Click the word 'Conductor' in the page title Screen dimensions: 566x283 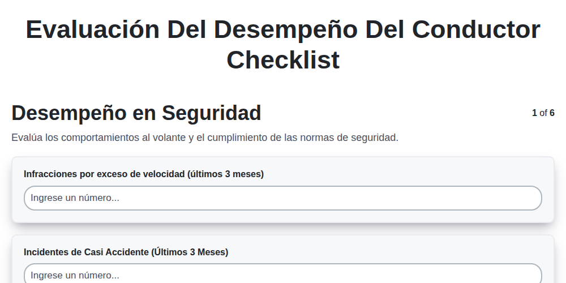click(x=476, y=29)
